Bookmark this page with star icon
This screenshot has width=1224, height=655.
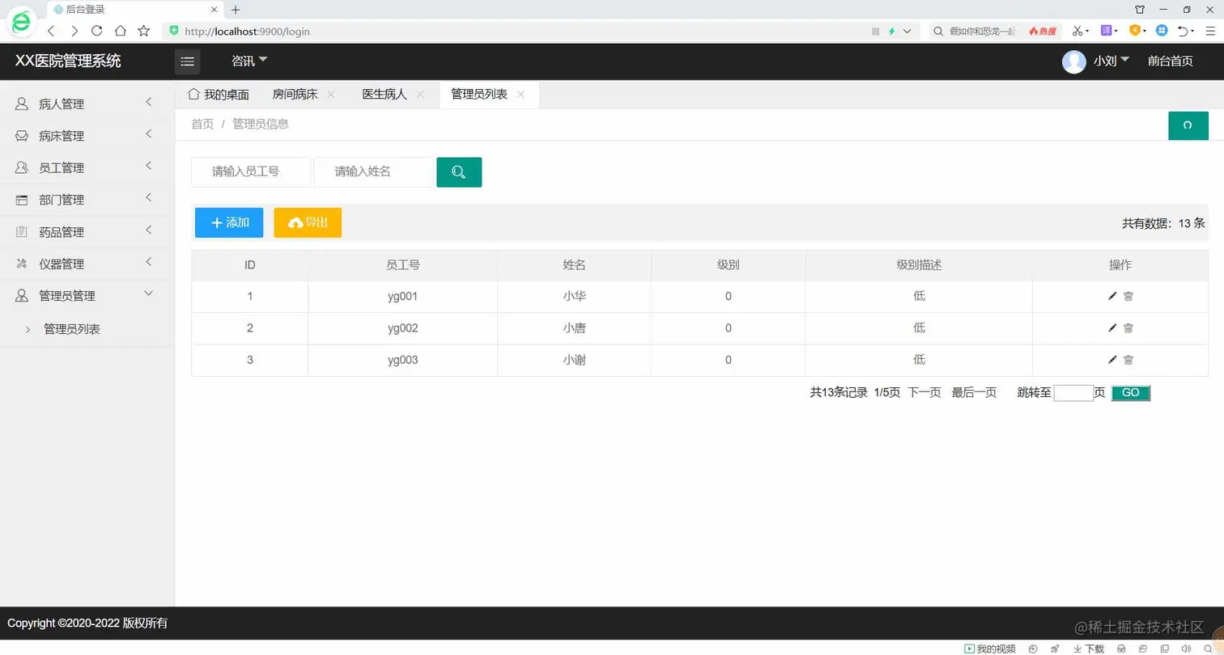144,32
